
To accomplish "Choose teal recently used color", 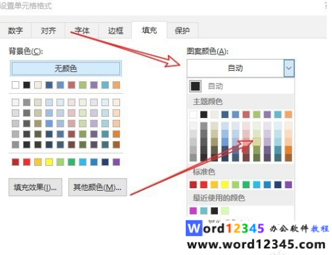I will [204, 210].
